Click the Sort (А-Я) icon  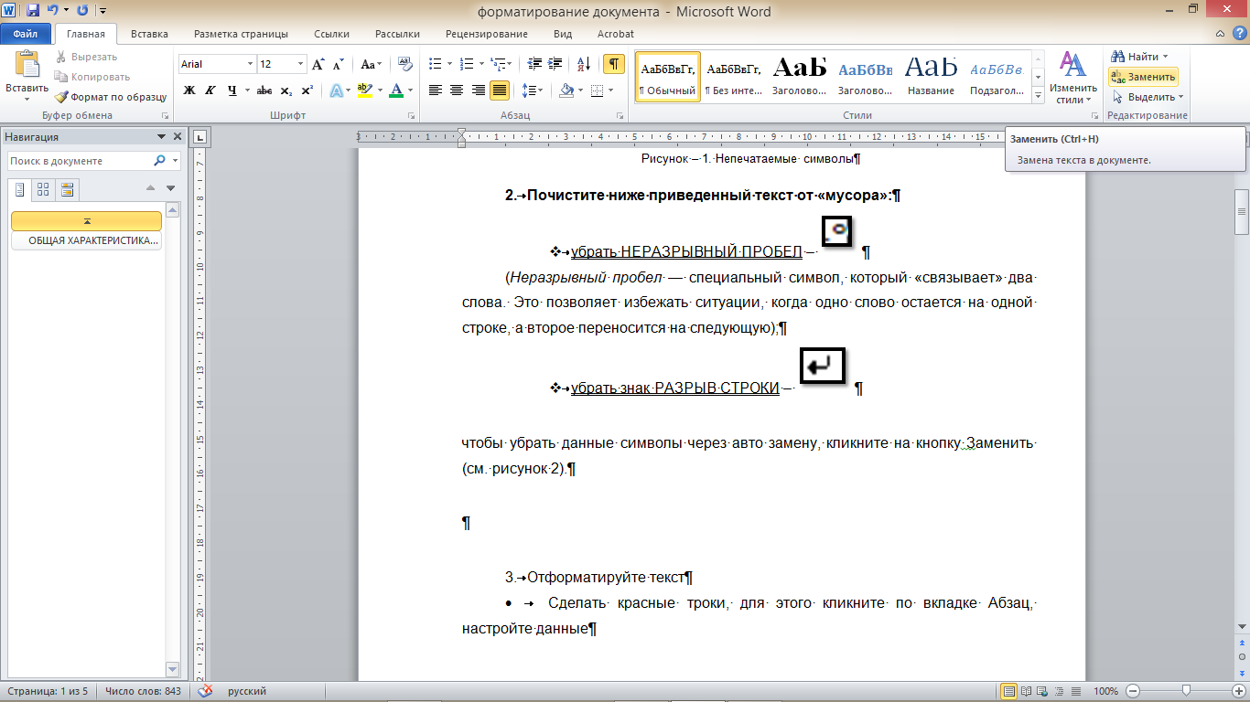tap(583, 64)
